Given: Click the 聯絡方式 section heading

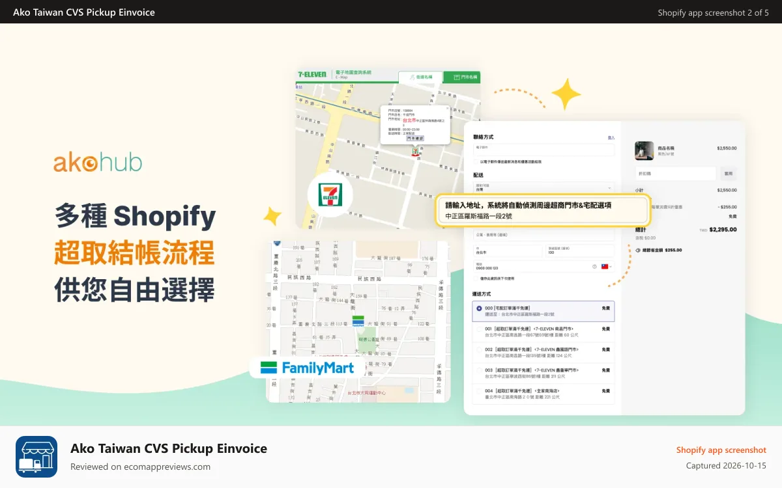Looking at the screenshot, I should 483,137.
